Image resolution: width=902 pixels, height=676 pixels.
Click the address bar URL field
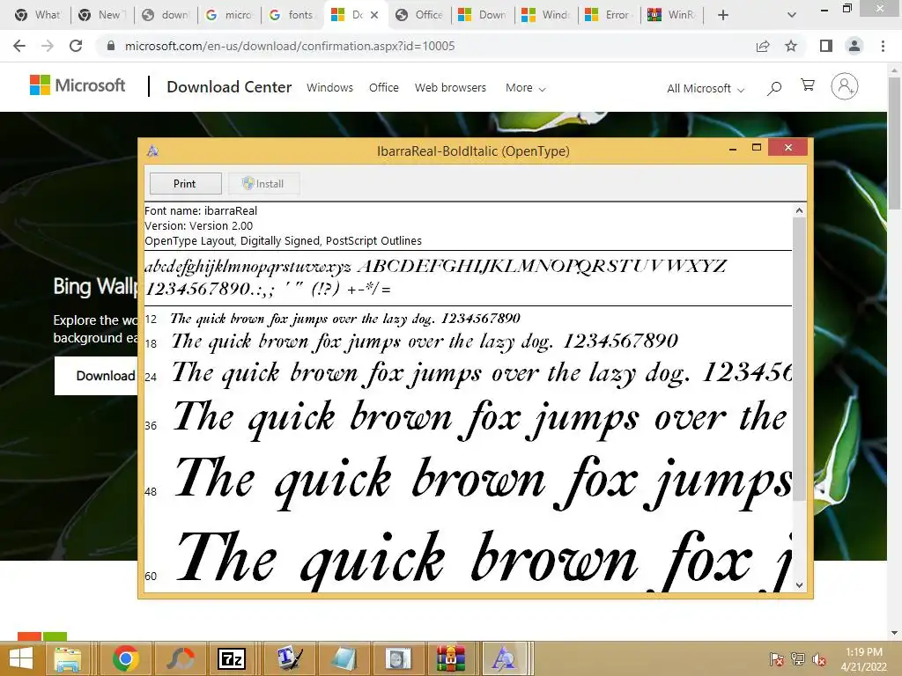(x=425, y=46)
